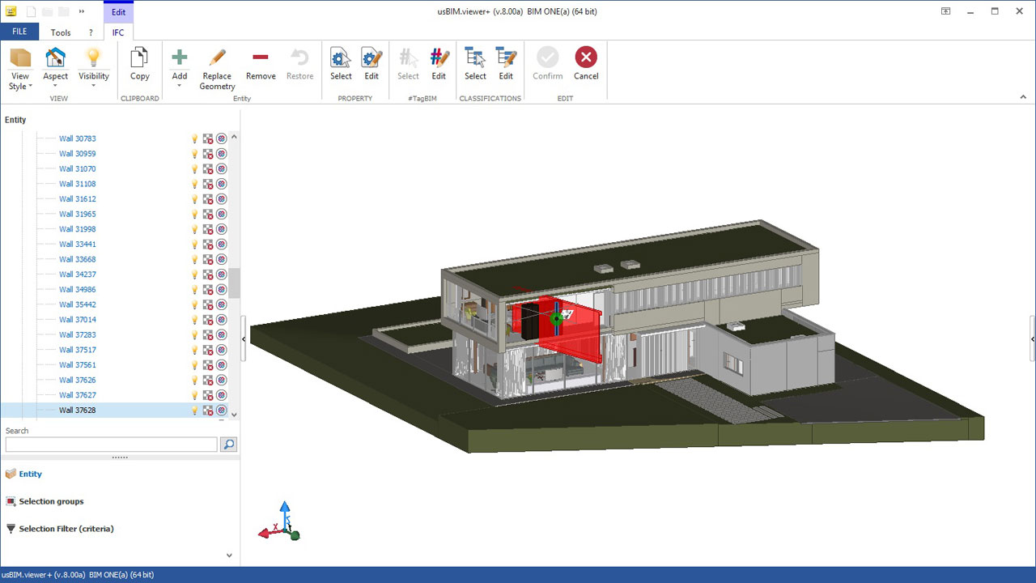Open the FILE menu
The image size is (1036, 583).
pos(19,31)
